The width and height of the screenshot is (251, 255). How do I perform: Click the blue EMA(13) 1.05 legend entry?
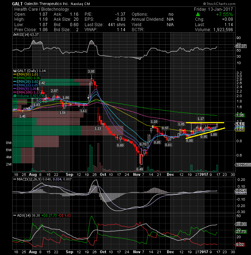pyautogui.click(x=26, y=85)
